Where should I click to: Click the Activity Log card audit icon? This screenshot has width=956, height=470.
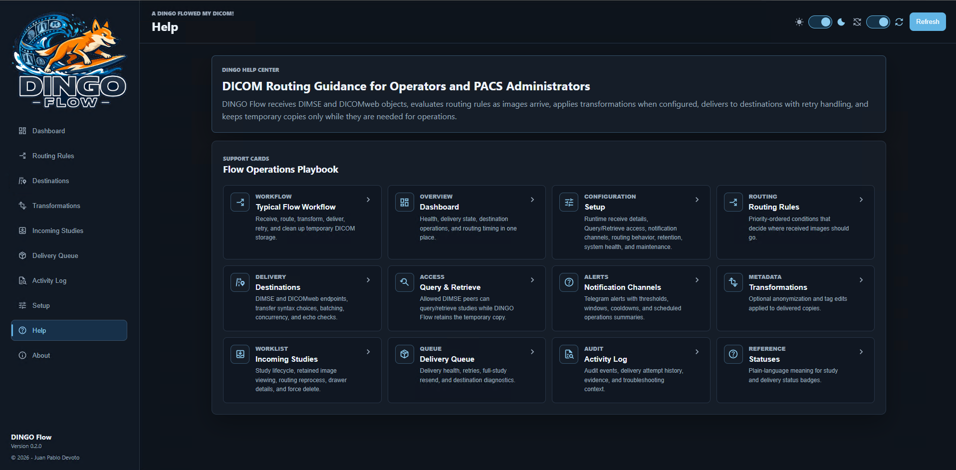(x=569, y=354)
